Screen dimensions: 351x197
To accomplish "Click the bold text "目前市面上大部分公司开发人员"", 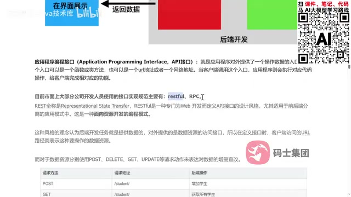I will [x=69, y=96].
